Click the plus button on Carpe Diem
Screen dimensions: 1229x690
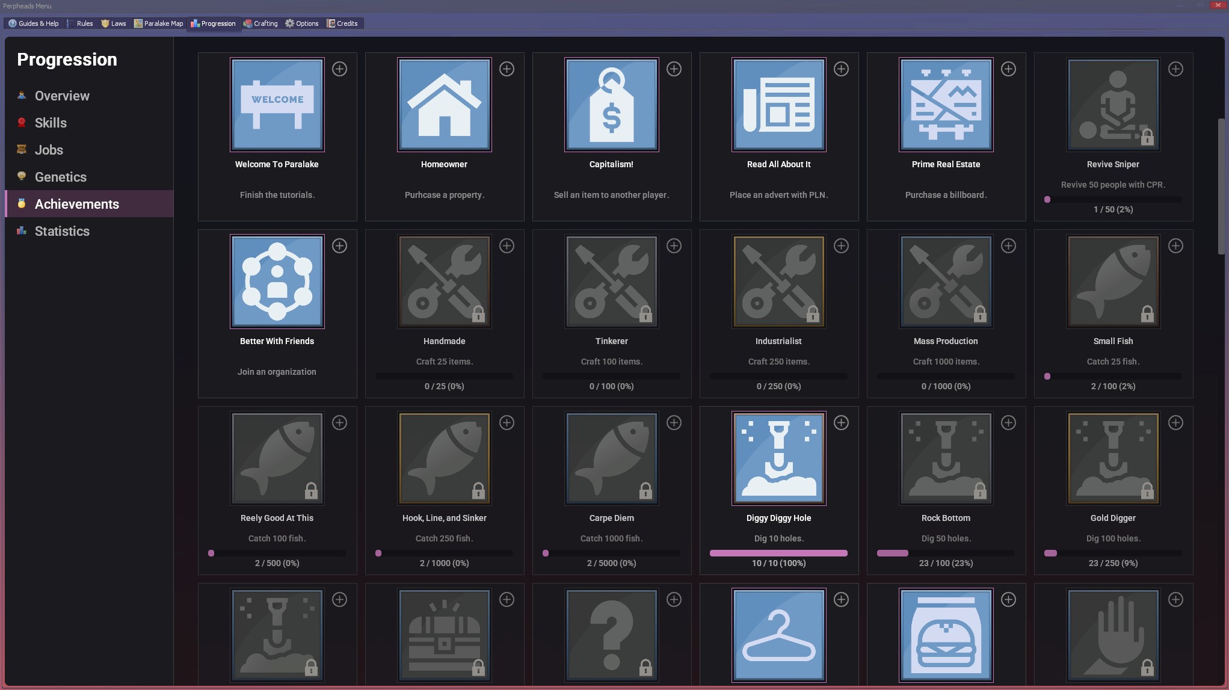pyautogui.click(x=674, y=423)
